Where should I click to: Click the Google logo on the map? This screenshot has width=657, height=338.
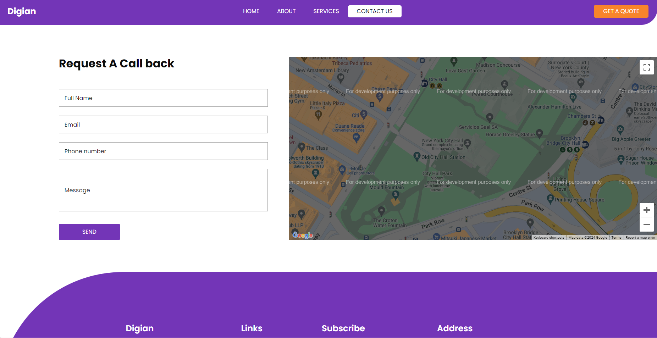click(x=303, y=235)
